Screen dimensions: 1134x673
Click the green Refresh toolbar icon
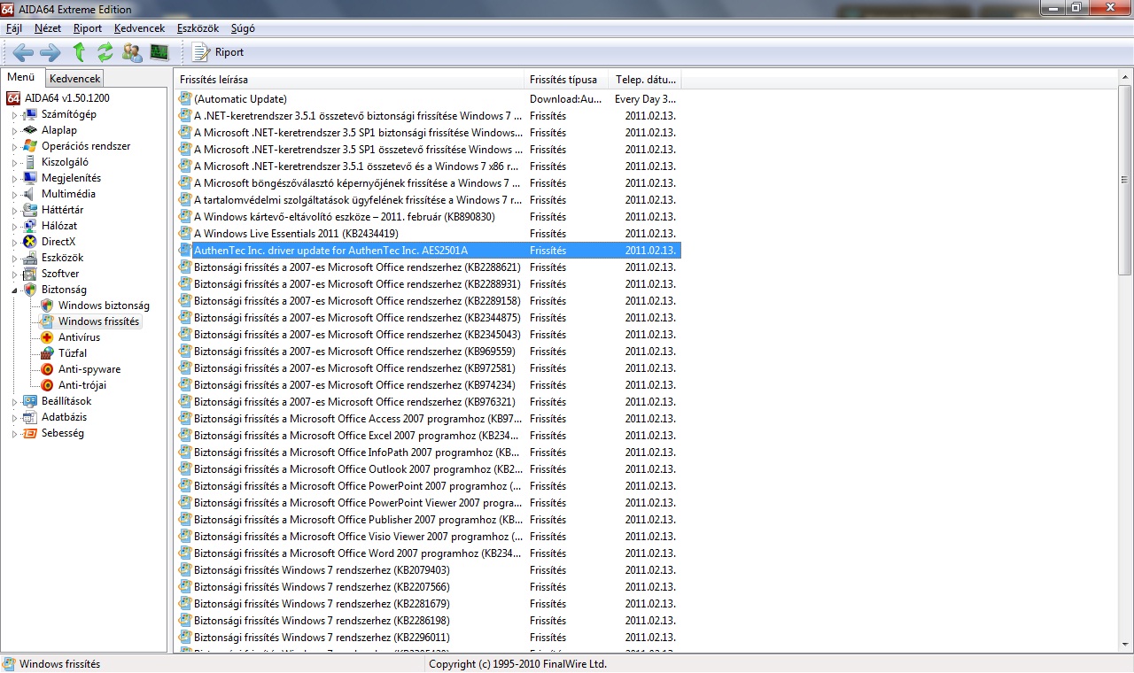[105, 52]
